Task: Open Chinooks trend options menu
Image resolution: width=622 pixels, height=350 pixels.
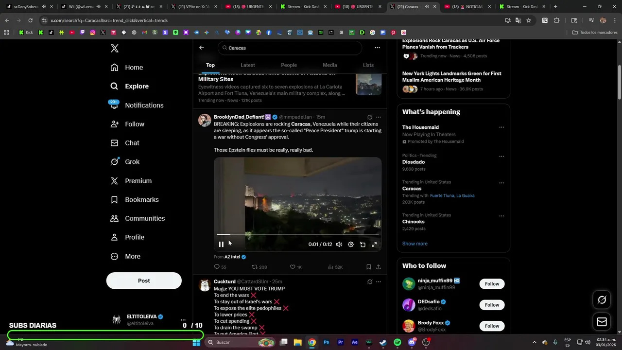Action: (x=501, y=216)
